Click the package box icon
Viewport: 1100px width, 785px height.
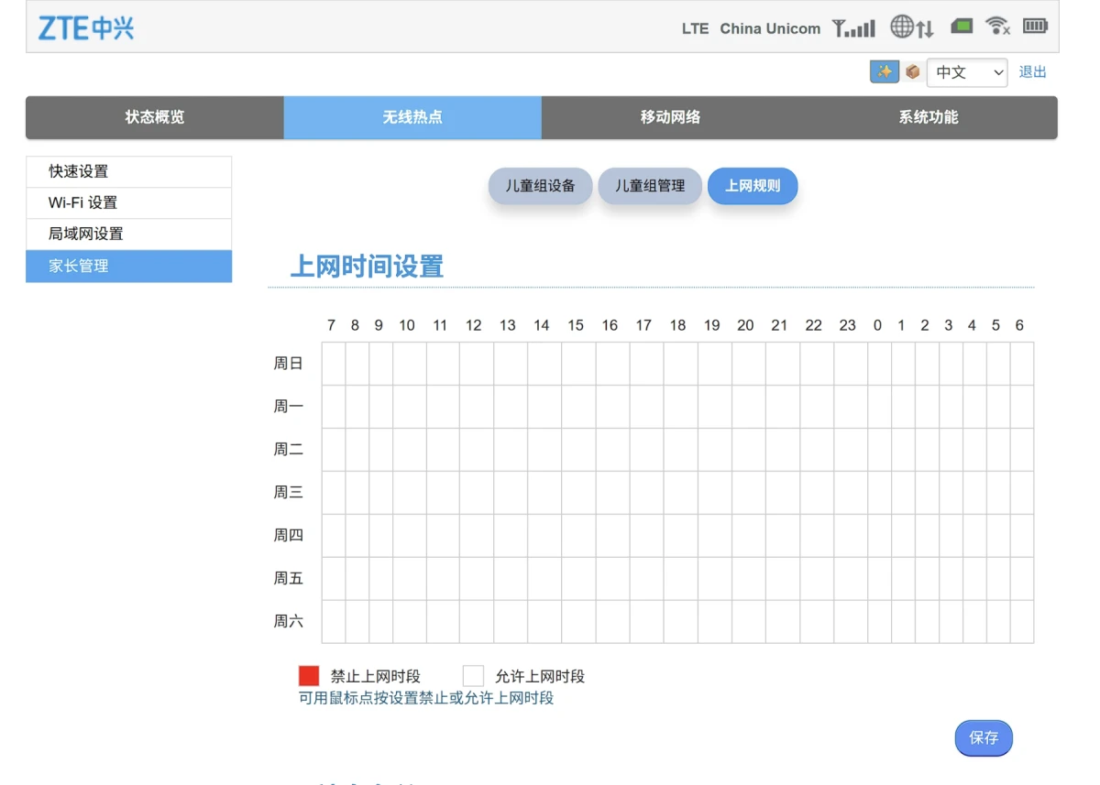coord(912,71)
